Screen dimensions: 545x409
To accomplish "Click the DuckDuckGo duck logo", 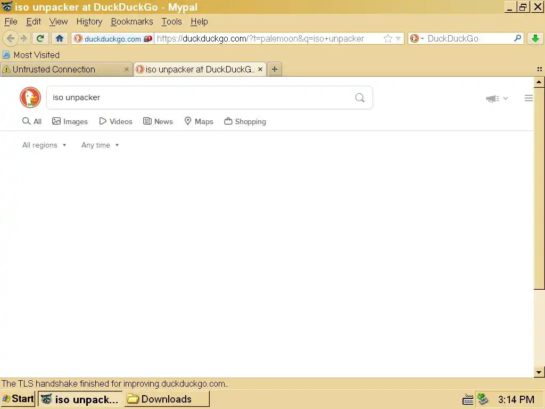I will tap(30, 97).
